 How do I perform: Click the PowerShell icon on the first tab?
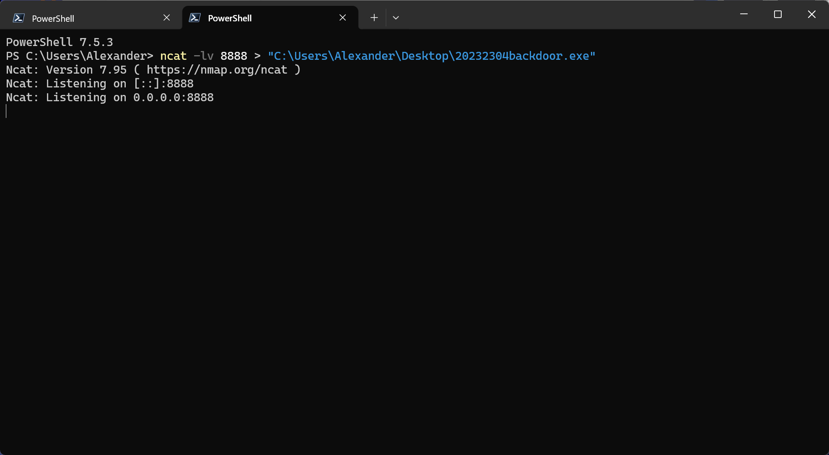18,18
